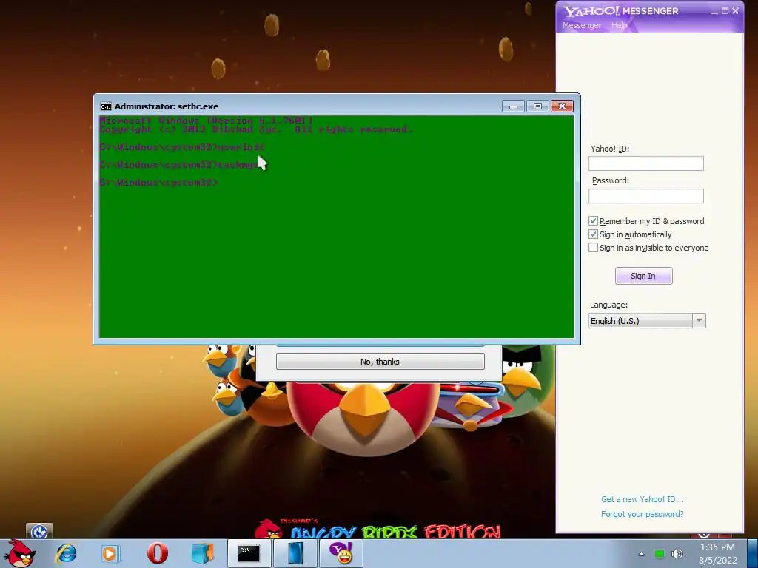
Task: Minimize the Yahoo Messenger window
Action: pyautogui.click(x=714, y=11)
